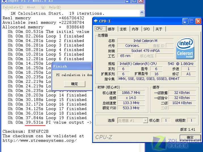Screen dimensions: 203x152
Task: Click the 线程数 value box
Action: [191, 121]
